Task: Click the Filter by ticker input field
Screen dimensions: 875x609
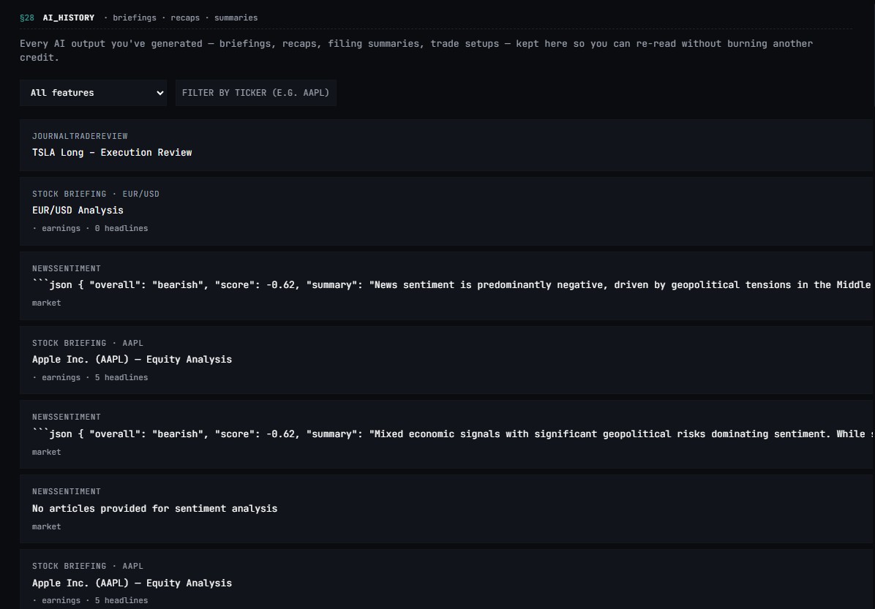Action: click(256, 93)
